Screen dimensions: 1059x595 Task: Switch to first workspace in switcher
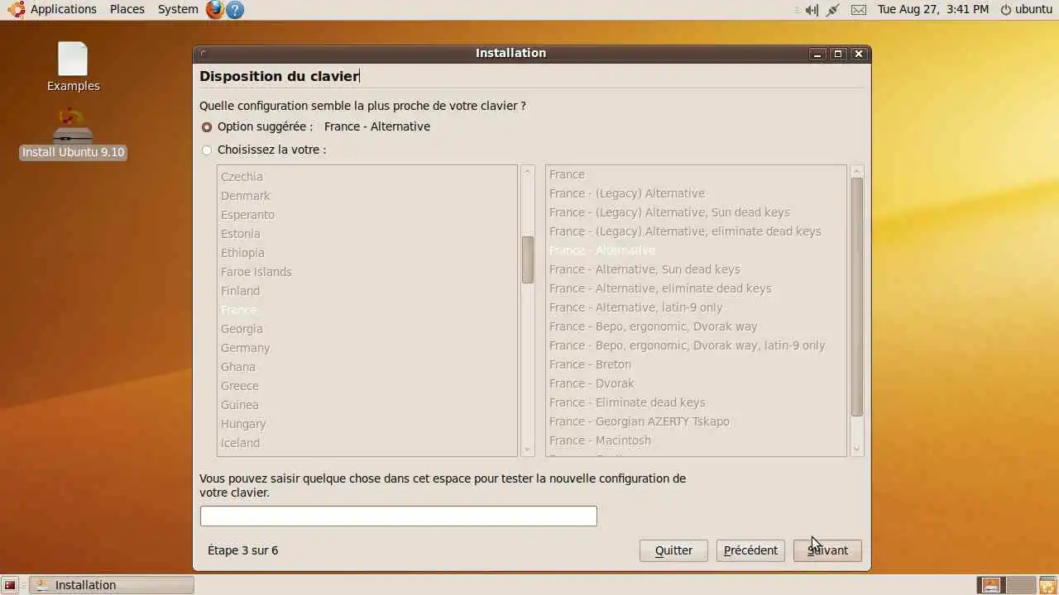click(x=991, y=585)
